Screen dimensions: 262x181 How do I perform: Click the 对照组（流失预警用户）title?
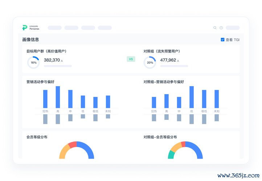pos(162,51)
